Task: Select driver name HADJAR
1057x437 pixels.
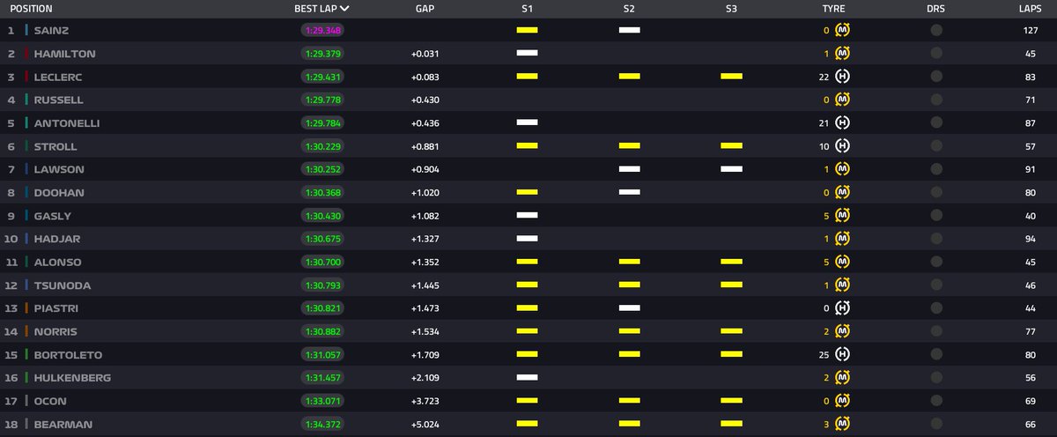Action: pos(56,239)
